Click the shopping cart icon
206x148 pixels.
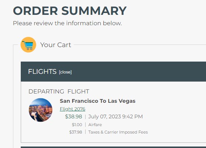[x=28, y=45]
